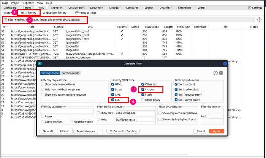Click the help icon beside the filter bar
Image resolution: width=266 pixels, height=158 pixels.
[259, 19]
